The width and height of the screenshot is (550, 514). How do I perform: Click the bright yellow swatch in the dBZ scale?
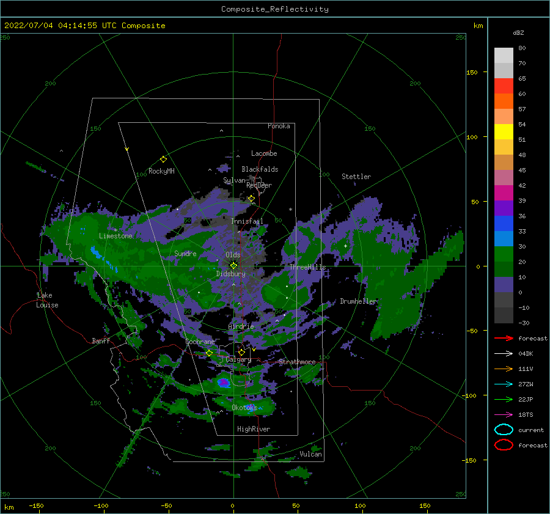tap(504, 132)
